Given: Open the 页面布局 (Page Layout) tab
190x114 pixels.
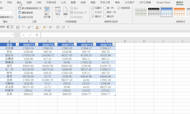Looking at the screenshot, I should tap(51, 2).
